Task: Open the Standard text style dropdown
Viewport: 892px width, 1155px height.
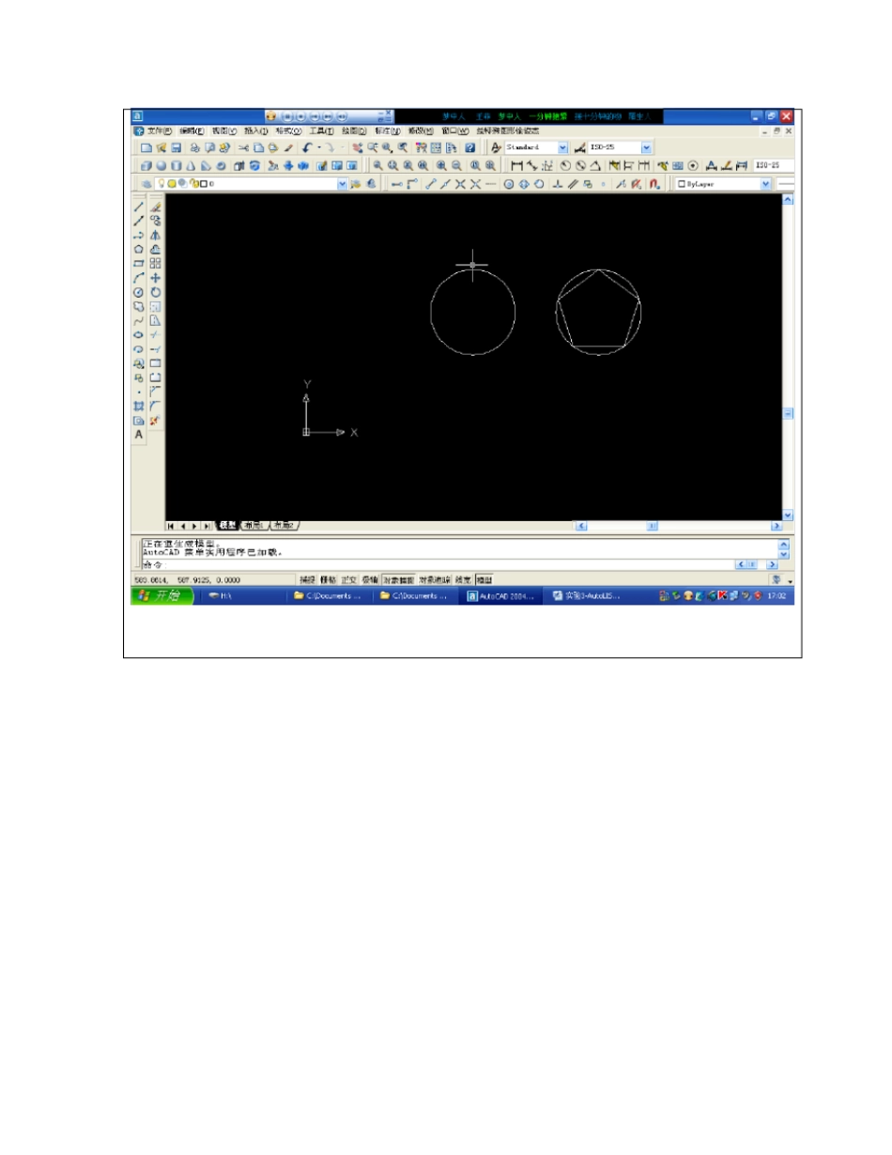Action: click(562, 147)
